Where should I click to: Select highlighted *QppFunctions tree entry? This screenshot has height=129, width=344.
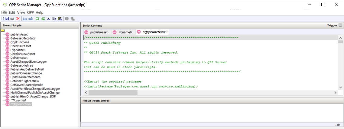click(x=21, y=104)
